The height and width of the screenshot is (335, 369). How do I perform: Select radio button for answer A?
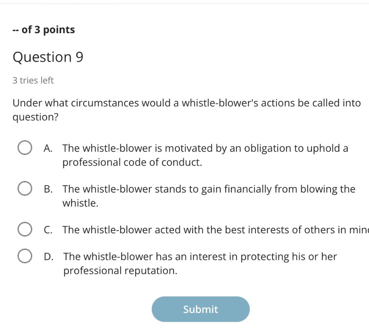pyautogui.click(x=24, y=147)
